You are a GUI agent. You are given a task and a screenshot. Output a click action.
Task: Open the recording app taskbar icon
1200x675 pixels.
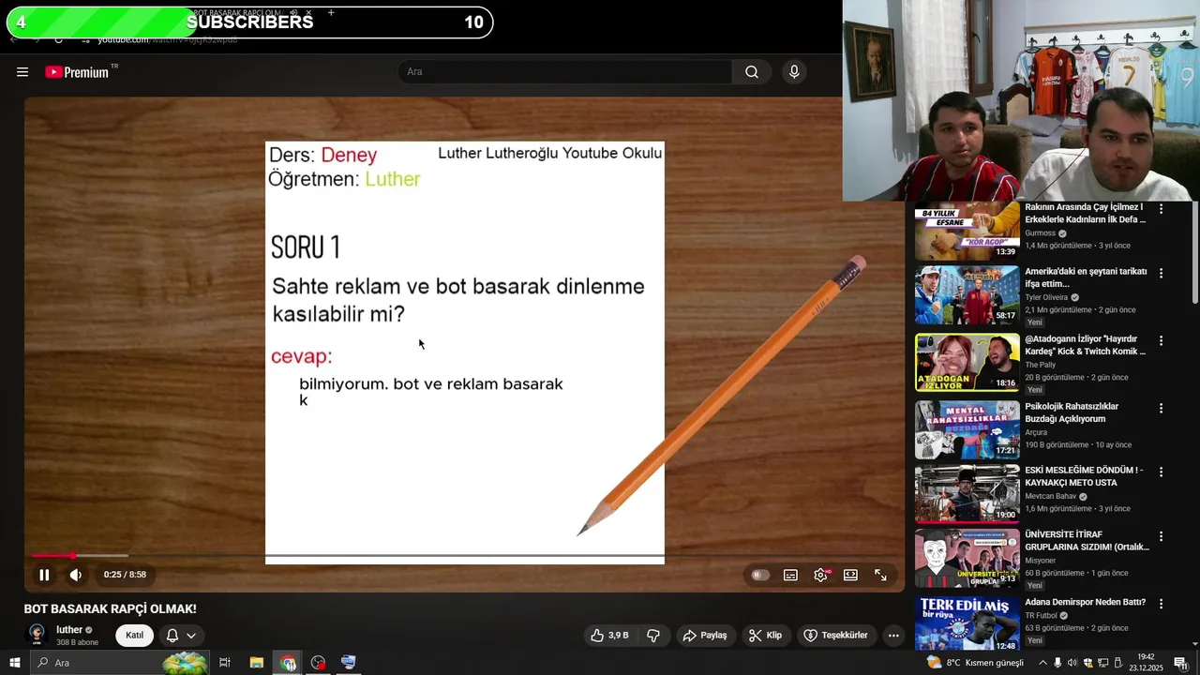point(318,663)
